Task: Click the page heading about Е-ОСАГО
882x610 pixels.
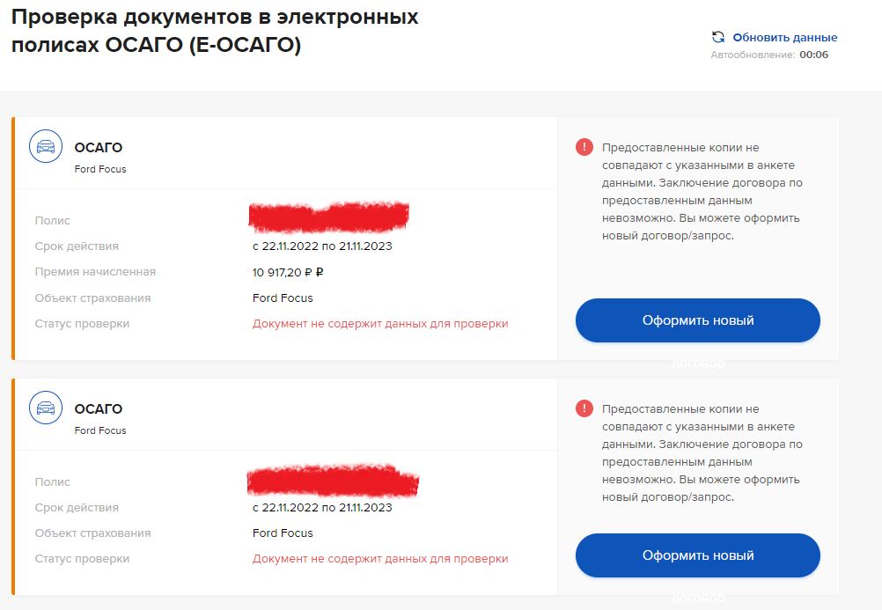Action: 215,31
